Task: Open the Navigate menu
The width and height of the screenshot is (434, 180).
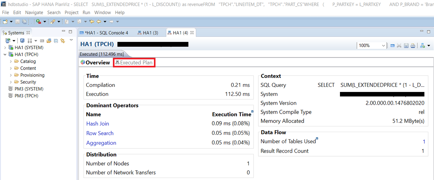Action: click(x=34, y=12)
